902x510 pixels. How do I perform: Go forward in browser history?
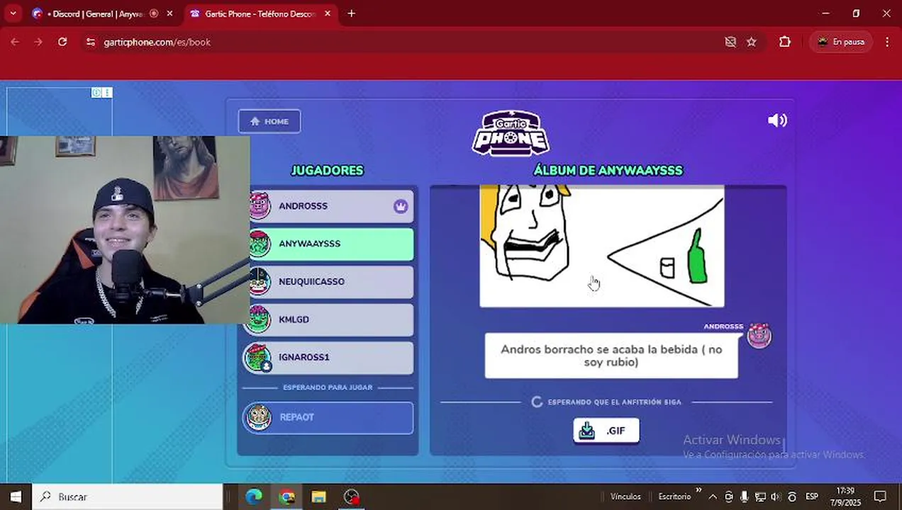pos(38,42)
